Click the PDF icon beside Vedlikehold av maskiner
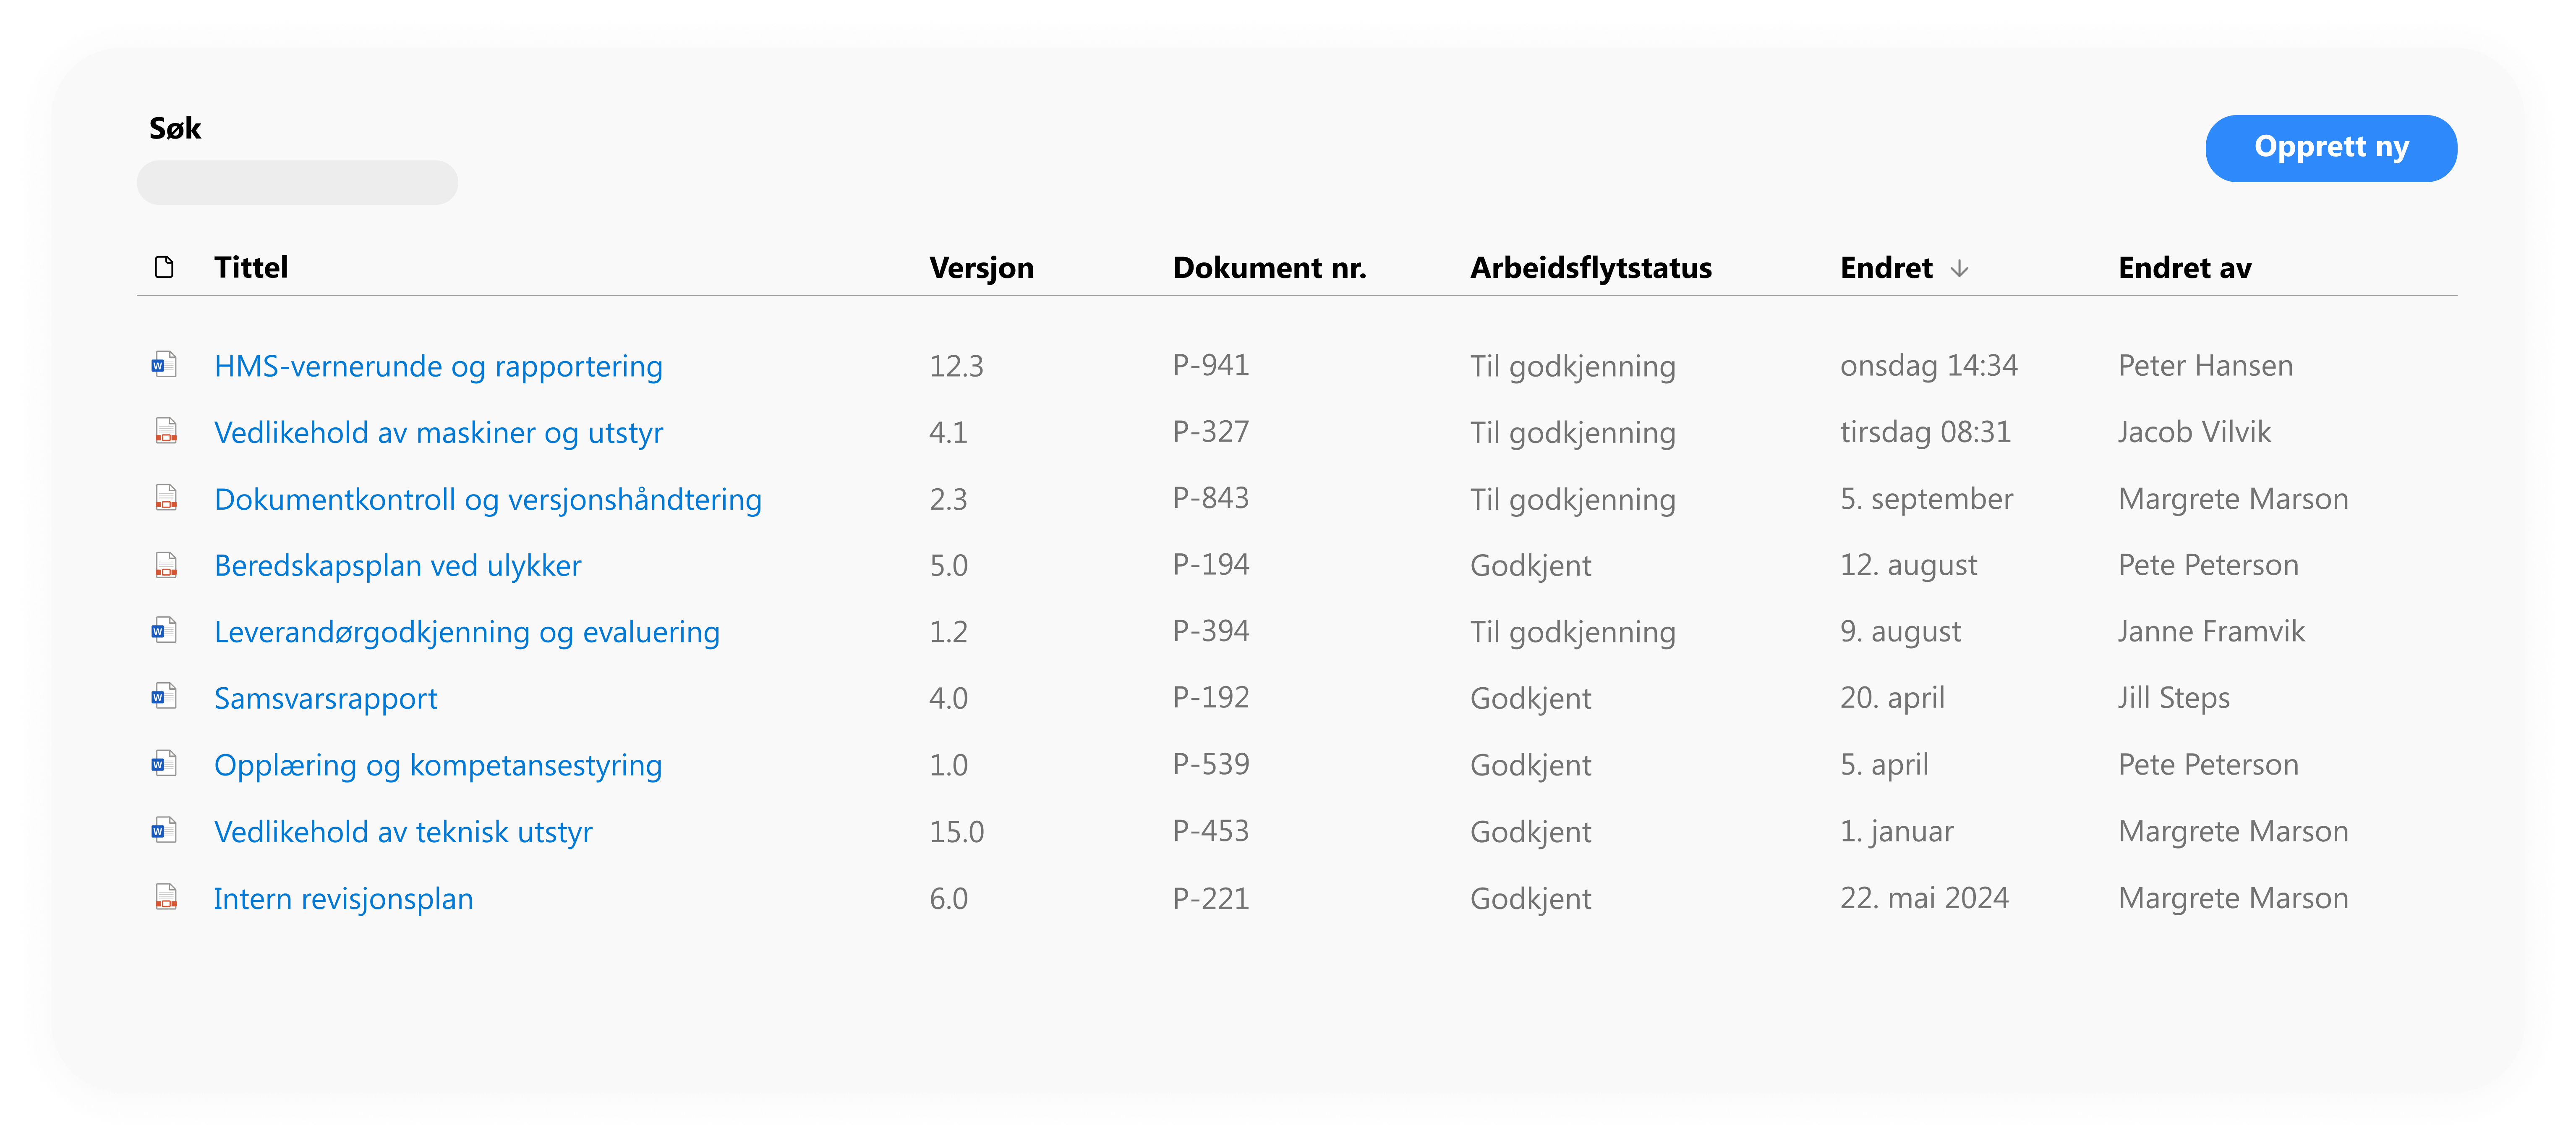 coord(166,432)
